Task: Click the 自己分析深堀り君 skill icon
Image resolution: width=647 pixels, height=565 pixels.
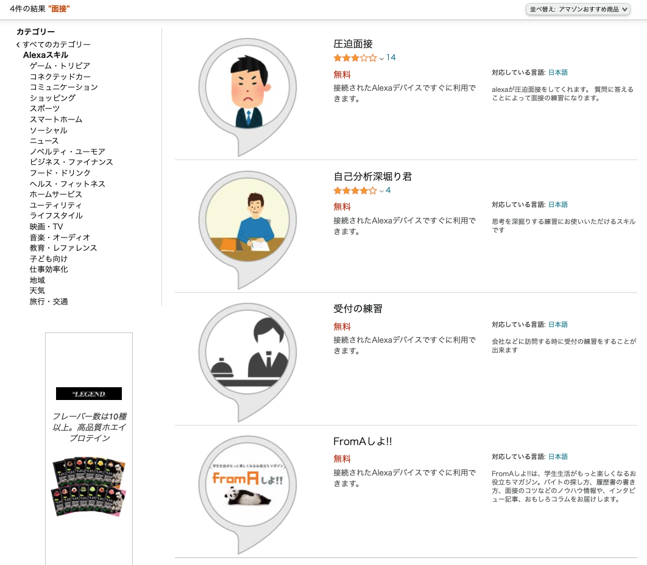Action: tap(247, 230)
